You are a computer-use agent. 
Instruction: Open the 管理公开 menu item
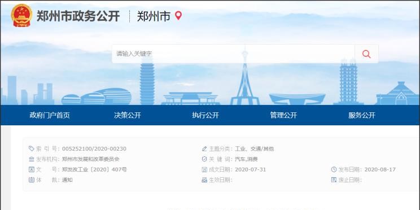point(283,115)
